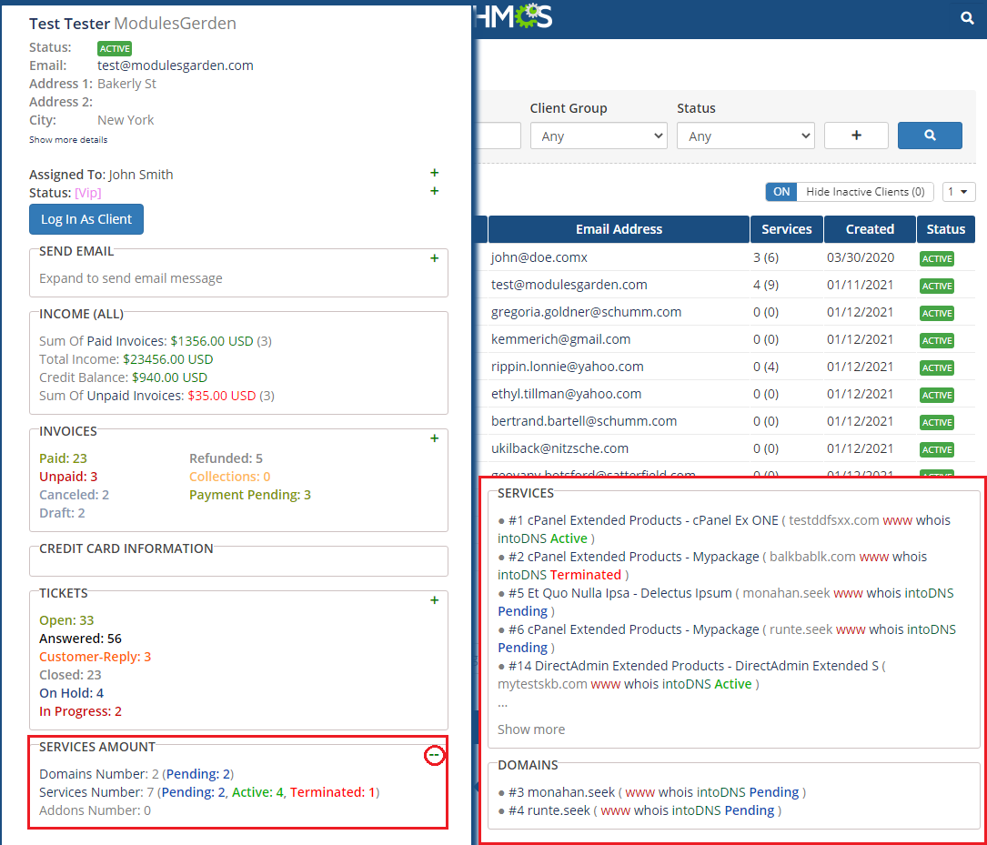Image resolution: width=987 pixels, height=845 pixels.
Task: Click john@doe.comx email row
Action: coord(539,257)
